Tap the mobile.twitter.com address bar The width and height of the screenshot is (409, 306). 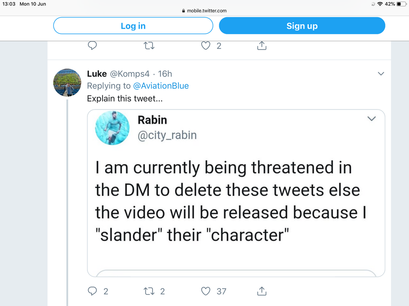click(x=204, y=11)
